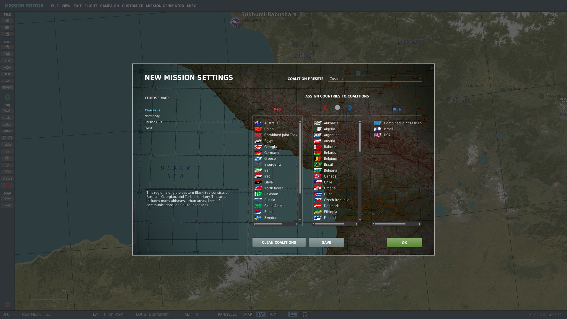Toggle the ALT view mode
Screen dimensions: 567x319
[x=273, y=314]
